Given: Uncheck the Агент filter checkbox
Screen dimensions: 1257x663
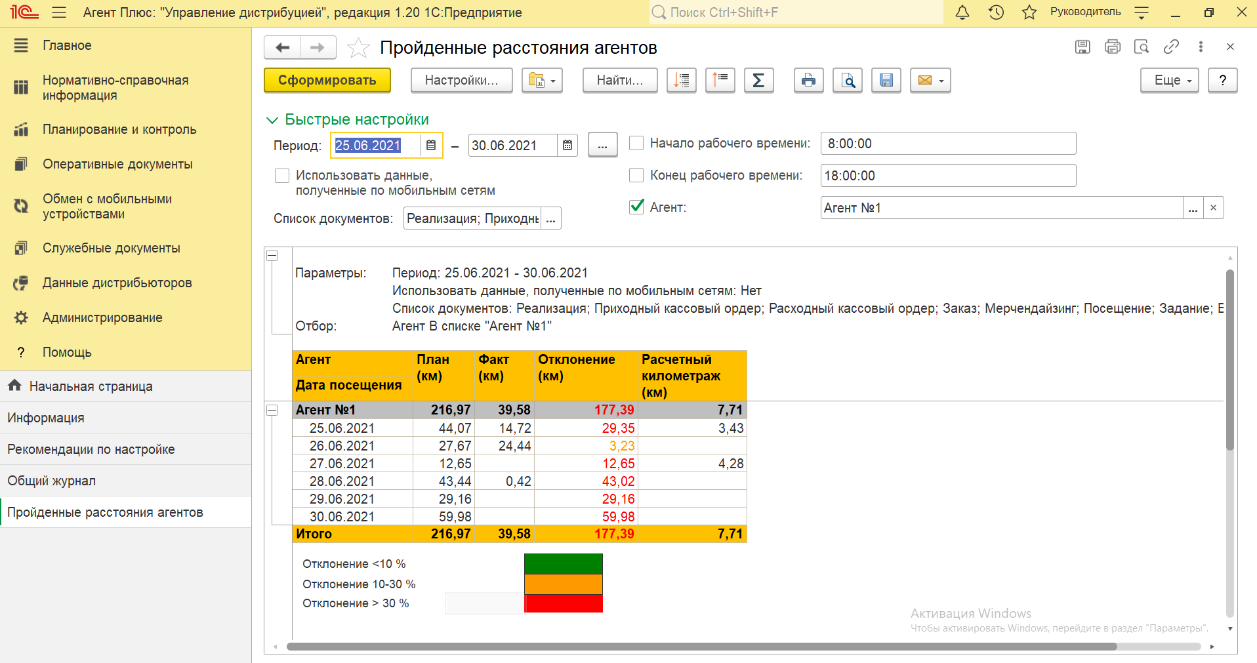Looking at the screenshot, I should click(x=636, y=207).
